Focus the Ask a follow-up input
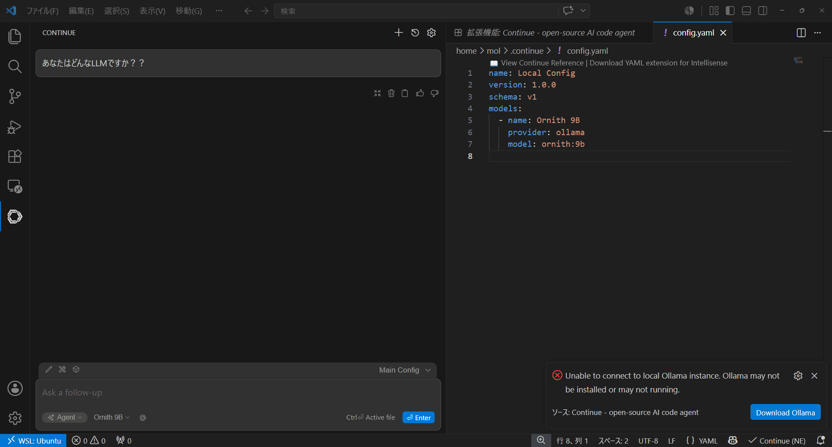Viewport: 832px width, 447px height. 238,393
